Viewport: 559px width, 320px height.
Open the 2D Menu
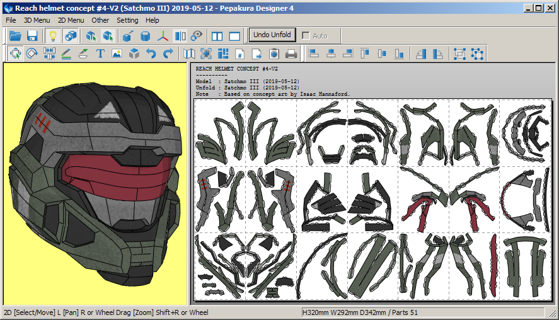click(71, 20)
